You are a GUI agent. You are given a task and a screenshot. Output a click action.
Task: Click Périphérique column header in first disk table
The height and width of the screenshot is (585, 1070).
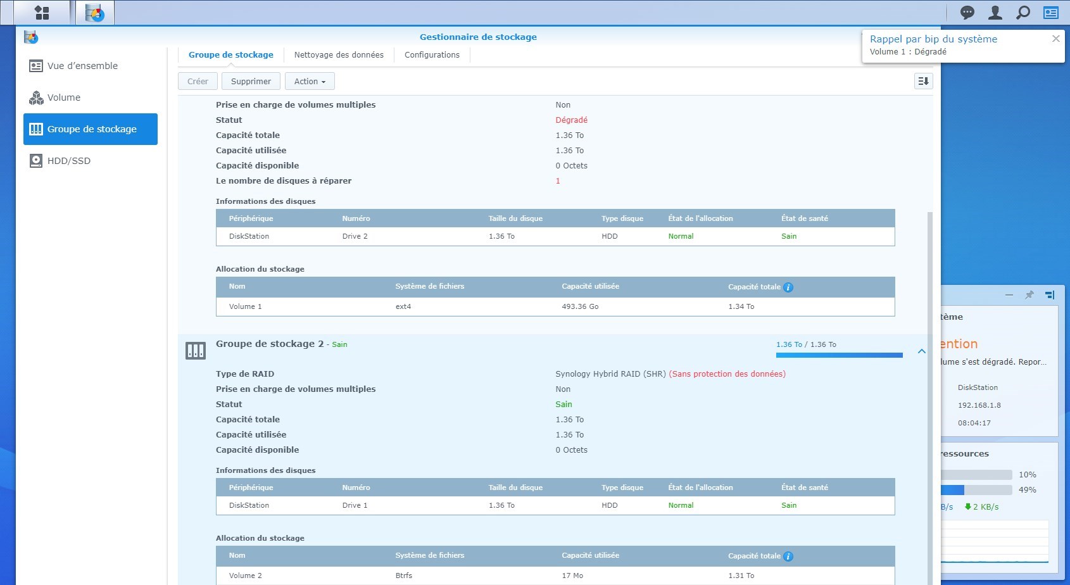coord(251,218)
